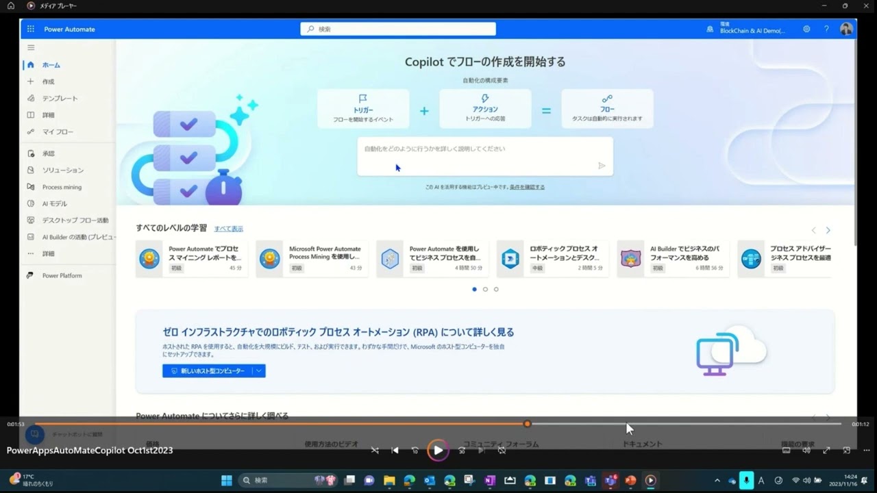
Task: Click the media player seek bar thumb
Action: (528, 424)
